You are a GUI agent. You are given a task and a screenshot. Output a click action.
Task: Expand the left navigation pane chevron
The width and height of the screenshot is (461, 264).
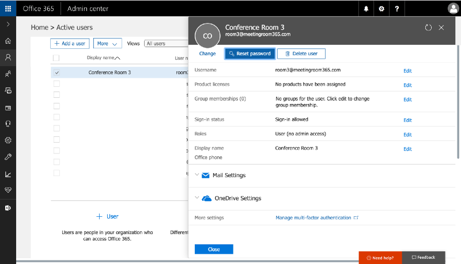8,24
